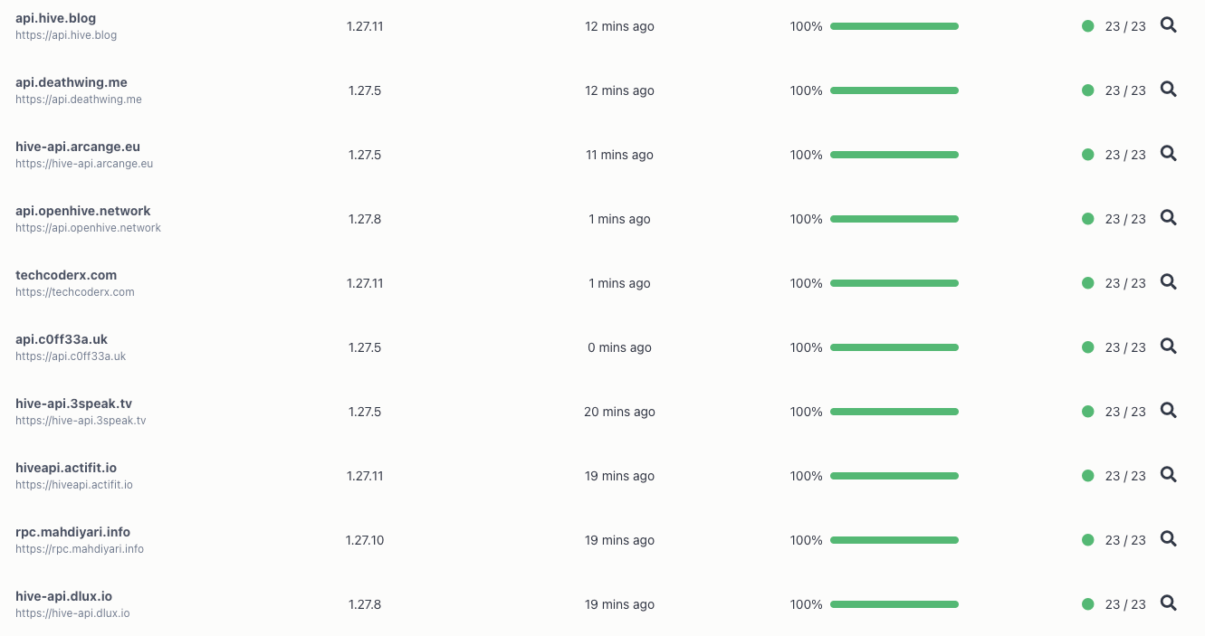View api.c0ff33a.uk details with magnifier
This screenshot has height=636, width=1205.
pyautogui.click(x=1169, y=346)
